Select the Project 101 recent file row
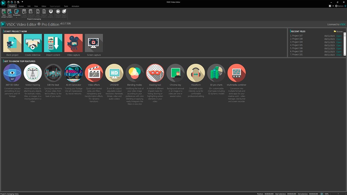Image resolution: width=347 pixels, height=195 pixels. coord(316,55)
